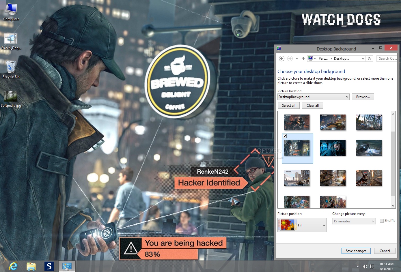This screenshot has width=401, height=272.
Task: Click Pers... breadcrumb in address bar
Action: [323, 59]
